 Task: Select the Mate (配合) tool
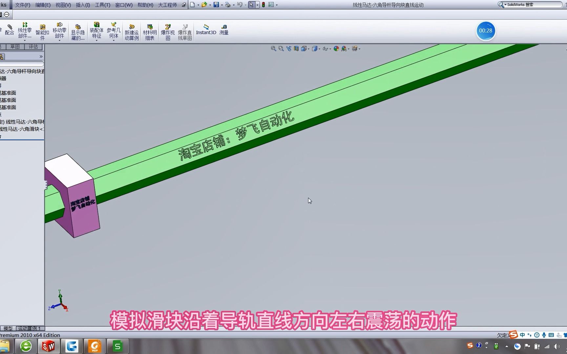pos(9,31)
